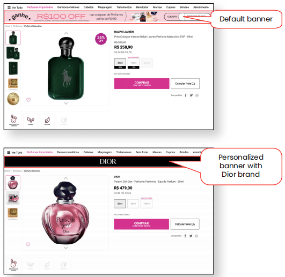
Task: Share Ralph Lauren product on Facebook
Action: tap(186, 95)
